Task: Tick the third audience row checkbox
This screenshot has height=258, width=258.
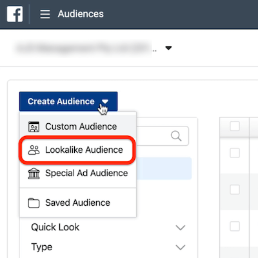Action: [x=235, y=226]
